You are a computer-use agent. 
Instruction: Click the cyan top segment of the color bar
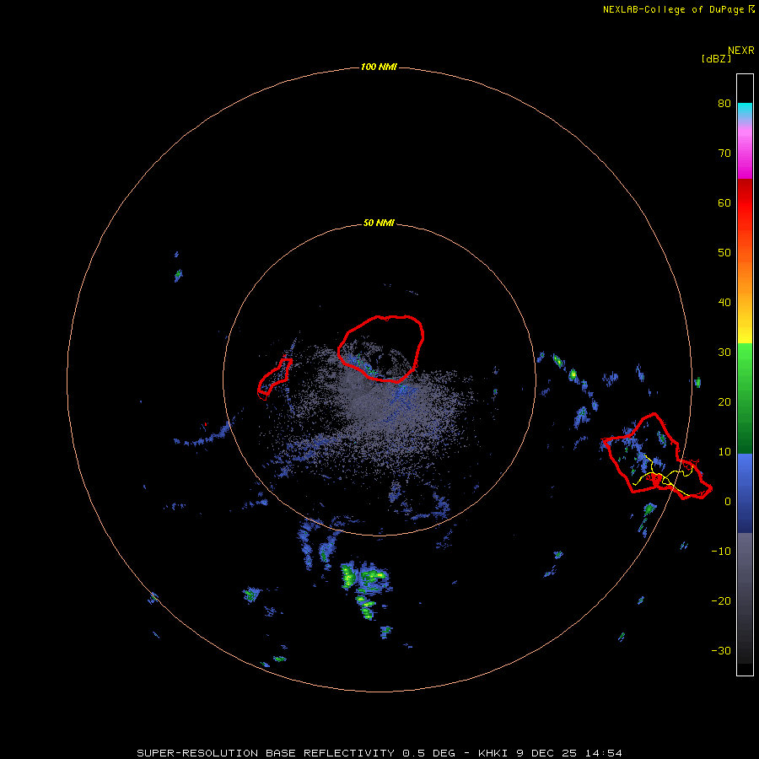(745, 110)
